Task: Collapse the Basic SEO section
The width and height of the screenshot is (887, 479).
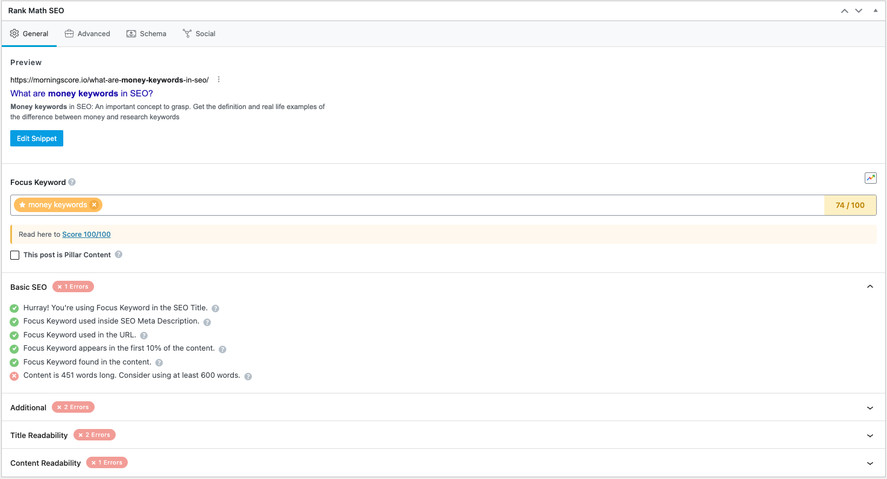Action: coord(870,287)
